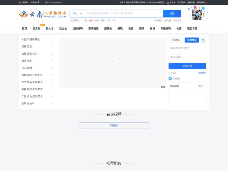Select the 账号登录 tab

click(192, 40)
